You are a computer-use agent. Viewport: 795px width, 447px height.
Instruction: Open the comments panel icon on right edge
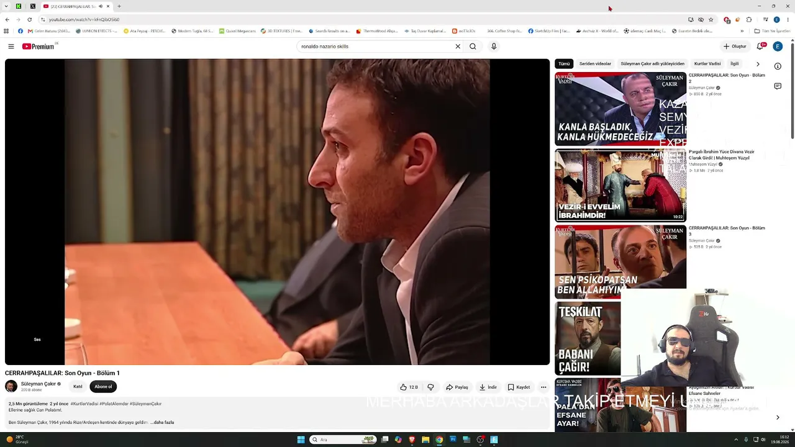tap(778, 86)
